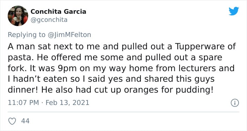Screen dimensions: 247x131
Task: Click the 11:07 PM timestamp
Action: point(23,103)
